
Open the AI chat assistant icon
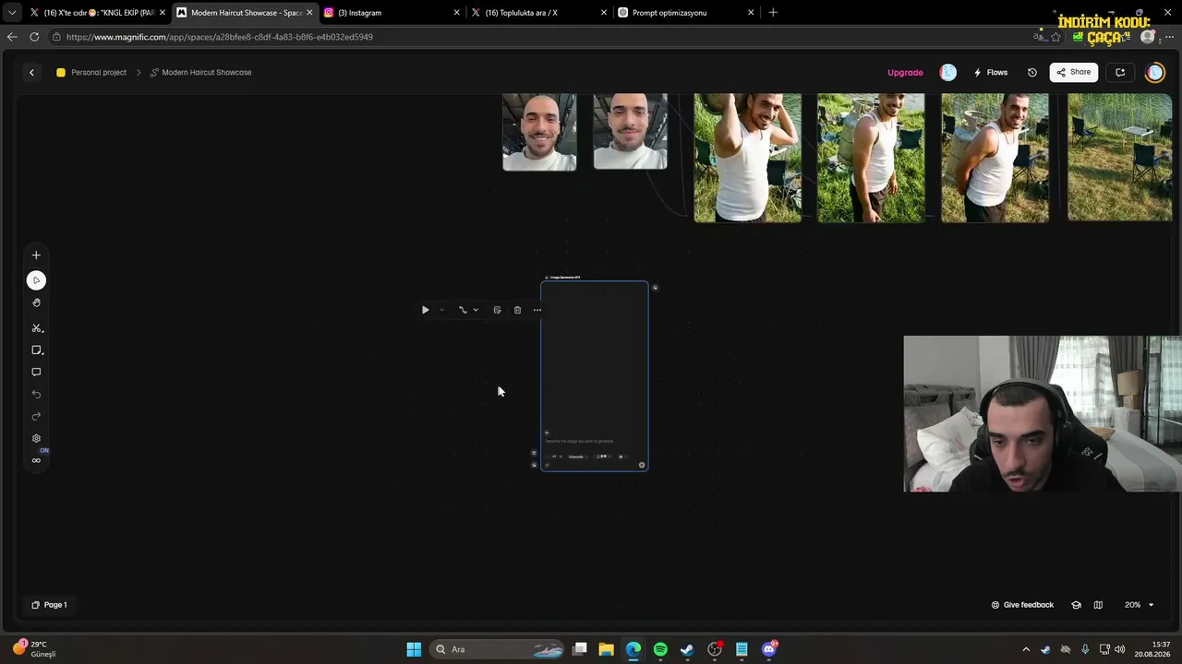(1120, 72)
